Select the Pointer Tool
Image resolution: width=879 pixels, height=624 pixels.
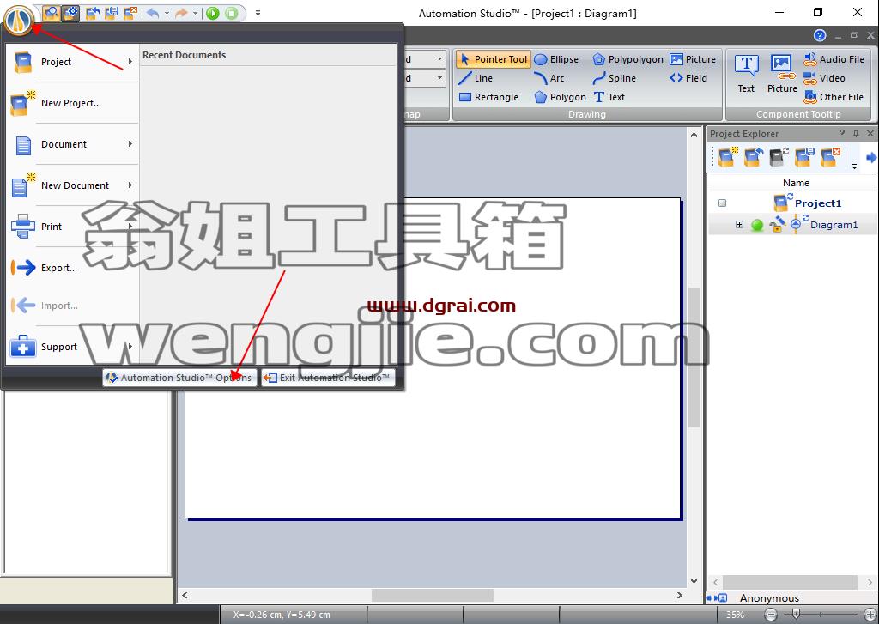coord(494,59)
